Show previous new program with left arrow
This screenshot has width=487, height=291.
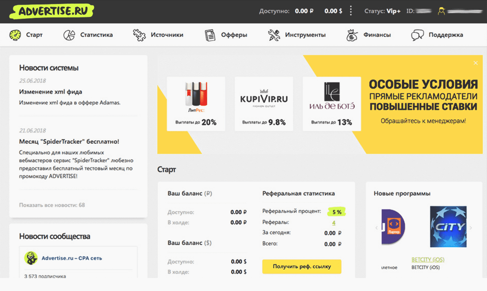377,228
